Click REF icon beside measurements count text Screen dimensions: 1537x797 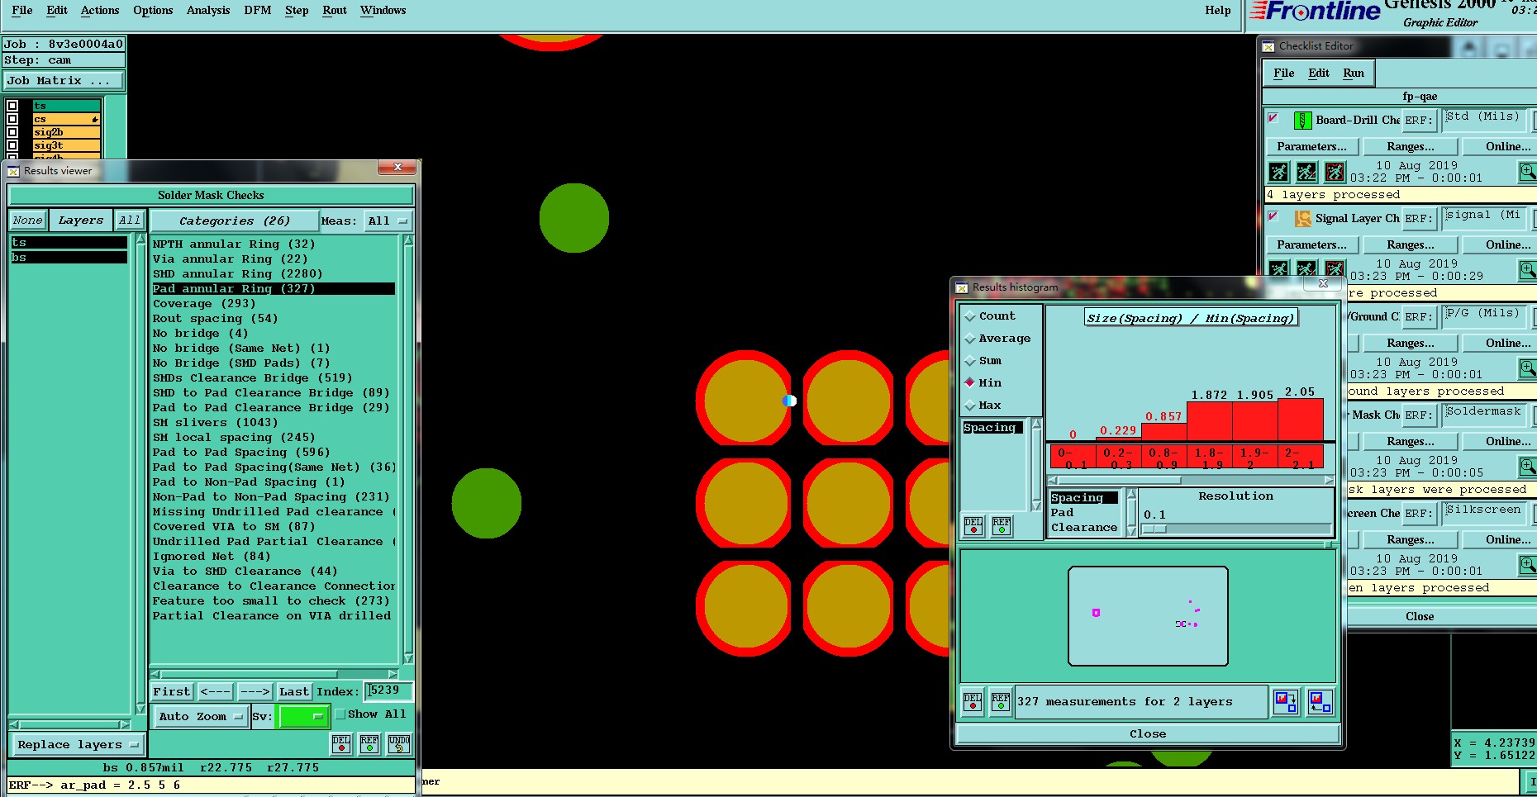[1001, 702]
